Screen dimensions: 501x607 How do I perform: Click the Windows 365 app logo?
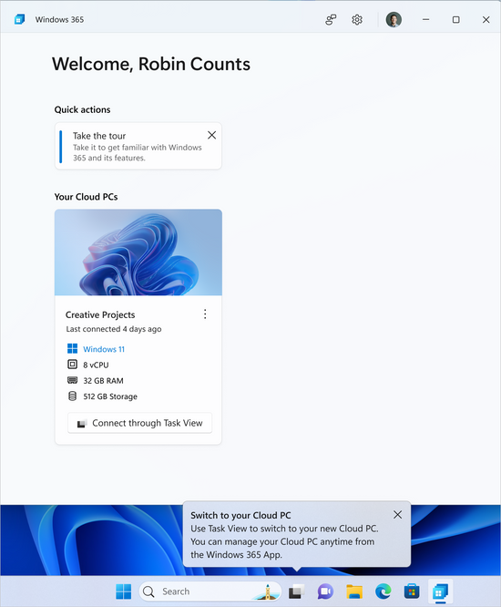19,19
